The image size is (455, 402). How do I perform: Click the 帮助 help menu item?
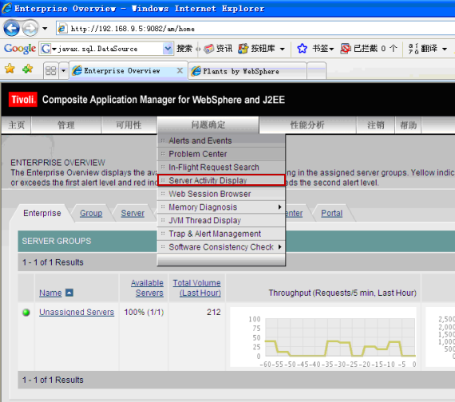(x=408, y=125)
